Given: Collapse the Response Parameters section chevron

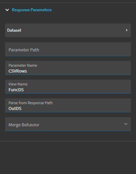Looking at the screenshot, I should pos(7,10).
